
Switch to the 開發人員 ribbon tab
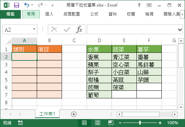click(x=172, y=14)
